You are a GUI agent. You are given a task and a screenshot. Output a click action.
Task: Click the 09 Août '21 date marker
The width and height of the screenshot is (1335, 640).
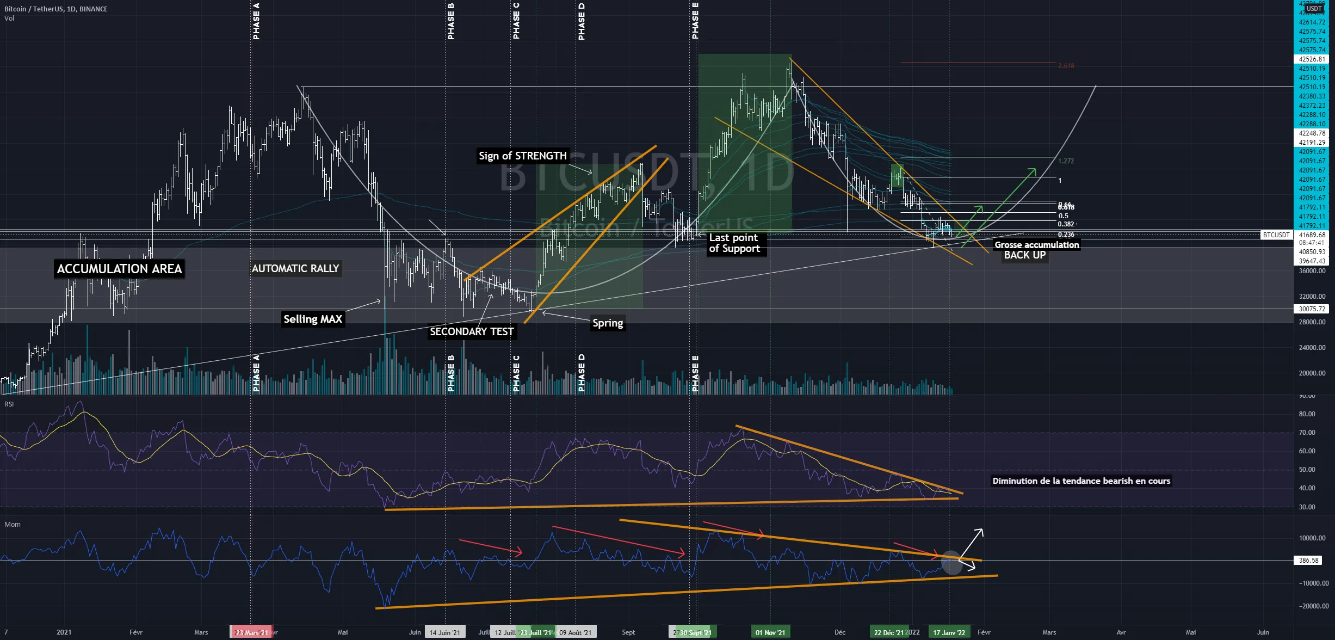[x=576, y=632]
